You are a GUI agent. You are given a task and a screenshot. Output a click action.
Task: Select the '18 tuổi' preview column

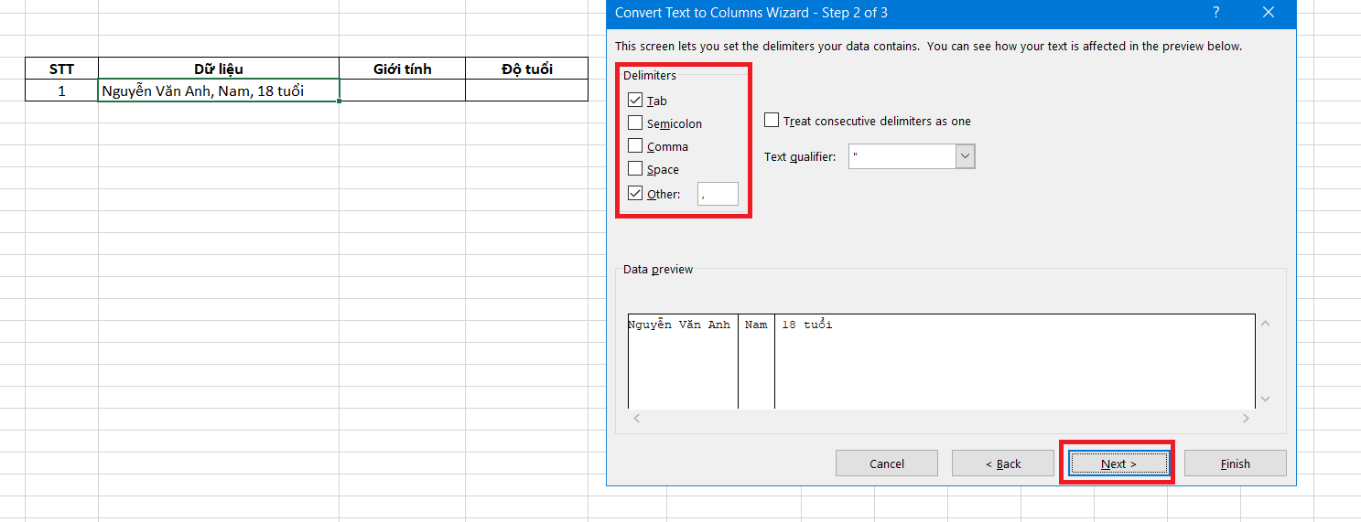click(x=1014, y=361)
